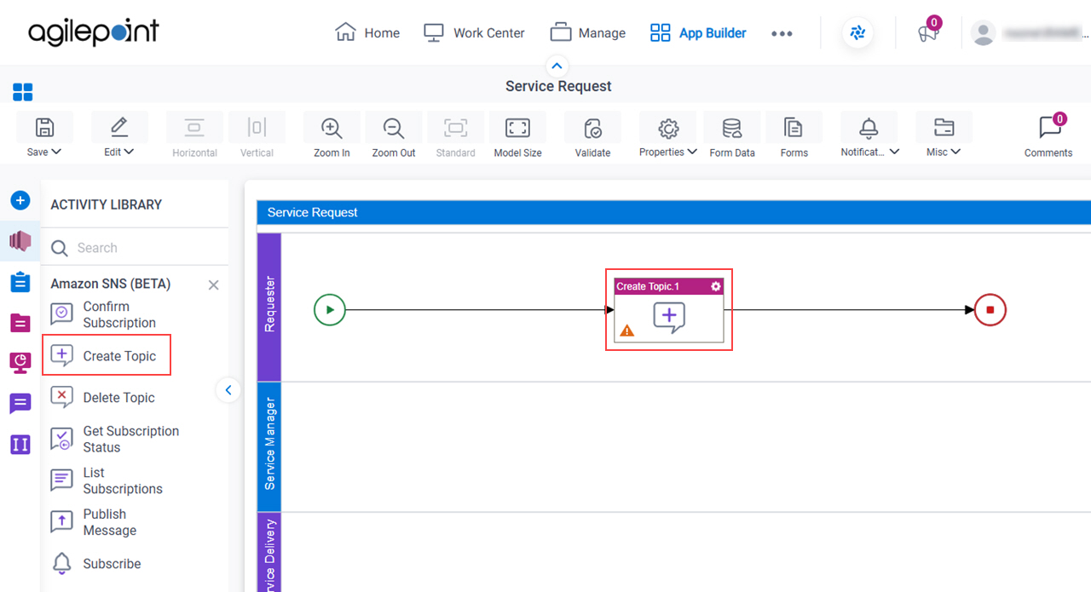This screenshot has width=1091, height=592.
Task: Open the Forms icon
Action: click(794, 128)
